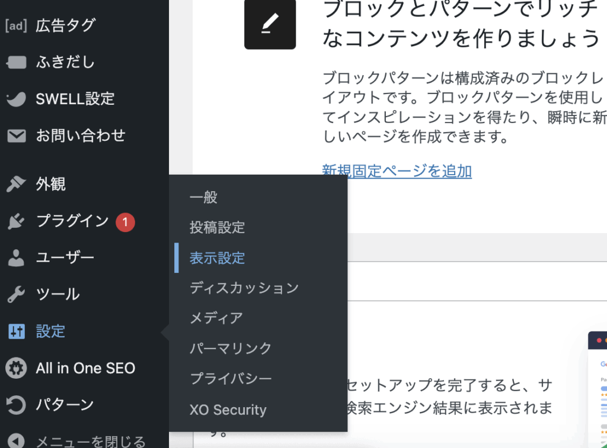Click the plugin update badge showing 1
607x448 pixels.
click(x=125, y=222)
